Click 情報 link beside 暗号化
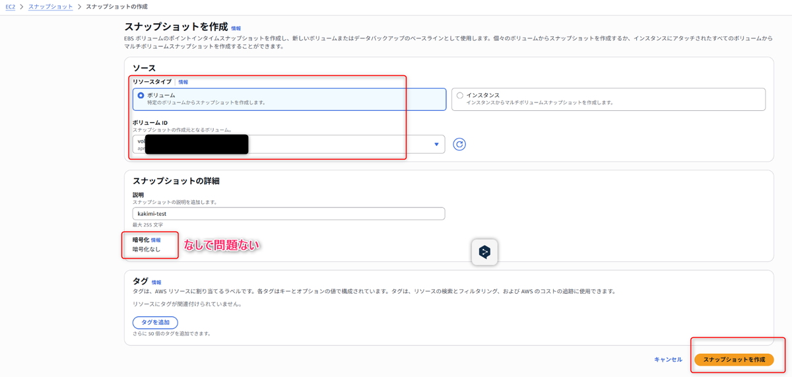 point(156,240)
